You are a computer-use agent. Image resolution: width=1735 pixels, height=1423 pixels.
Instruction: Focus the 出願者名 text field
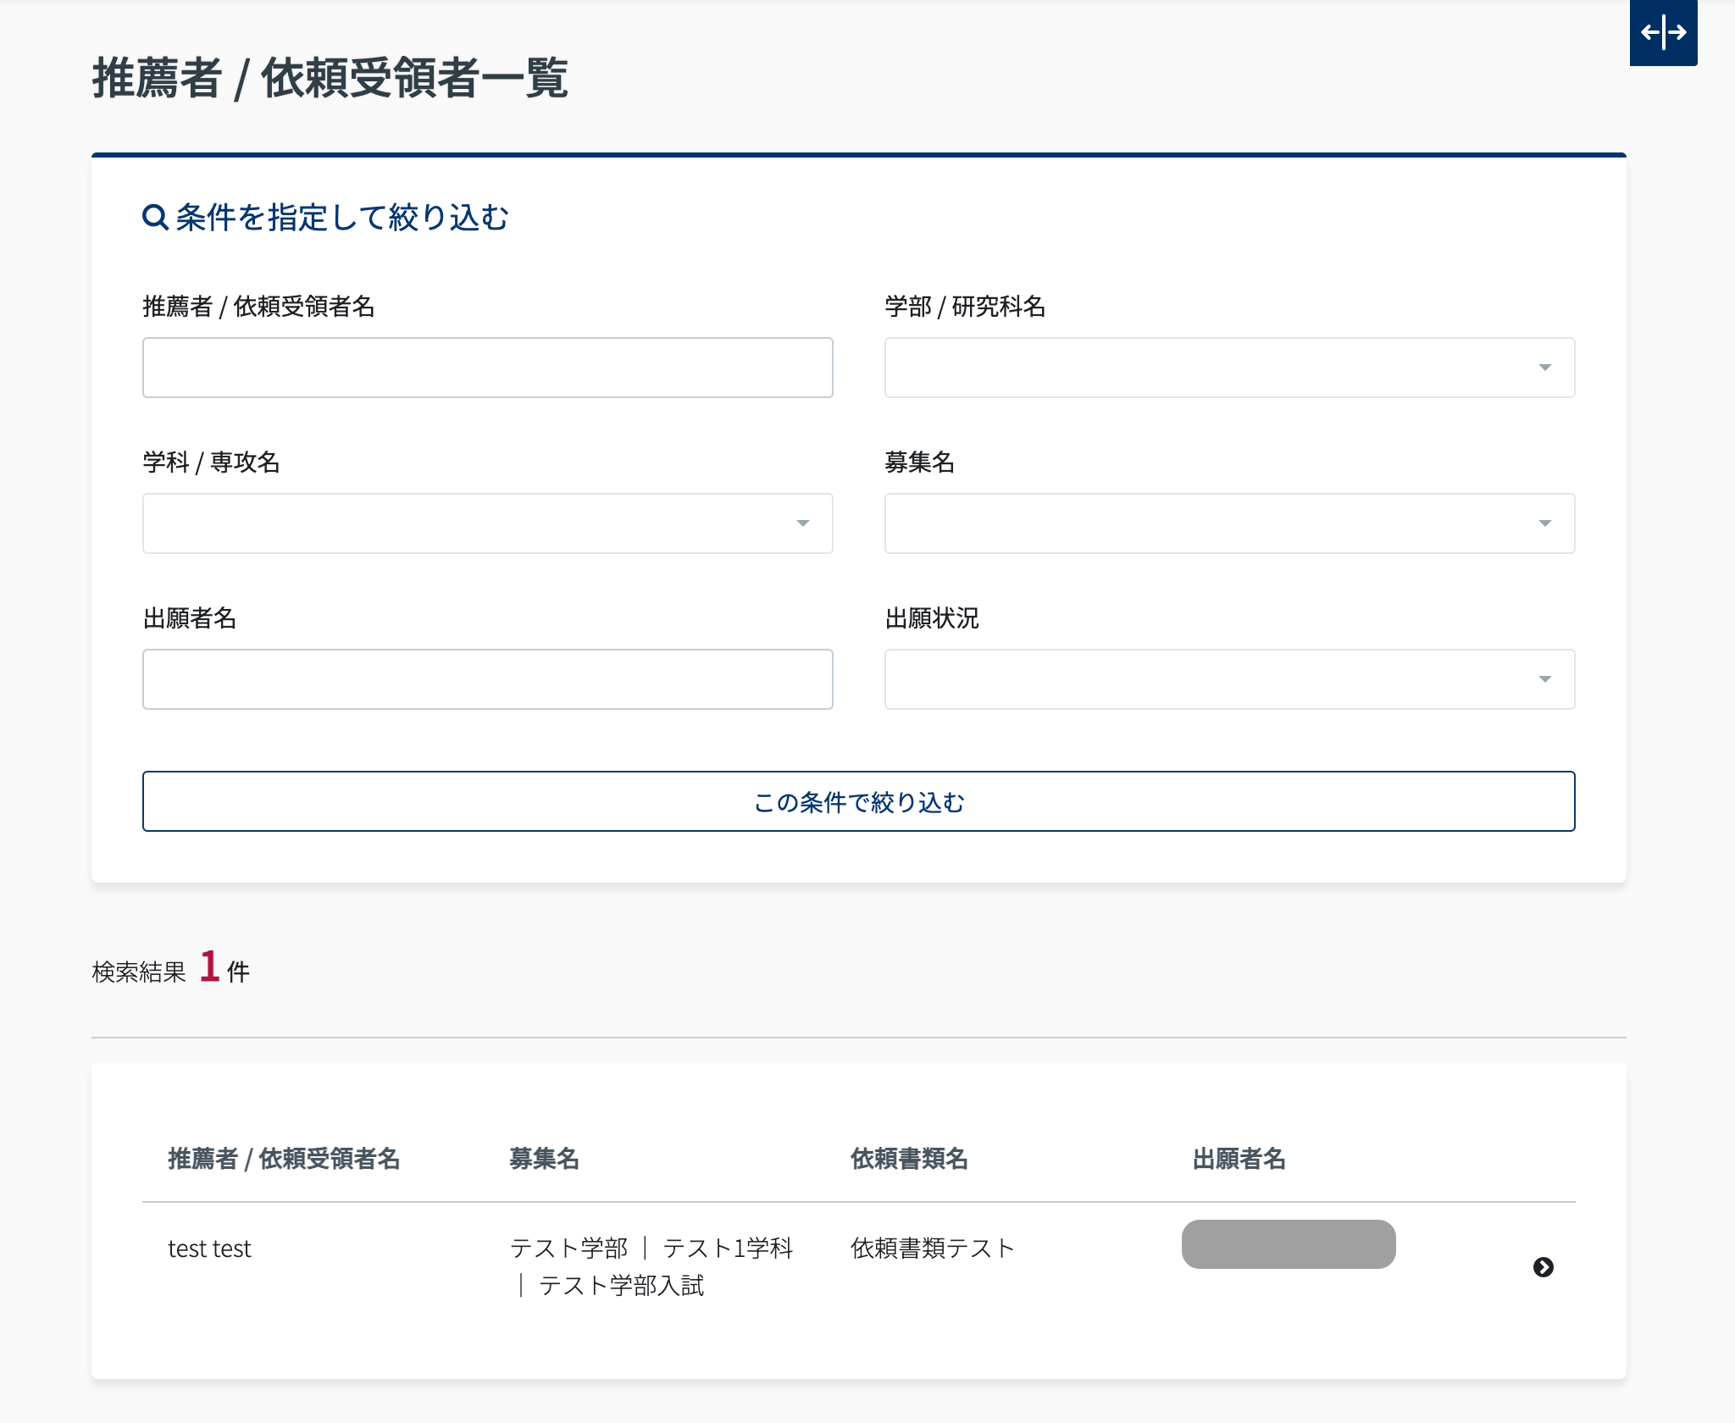pyautogui.click(x=487, y=679)
